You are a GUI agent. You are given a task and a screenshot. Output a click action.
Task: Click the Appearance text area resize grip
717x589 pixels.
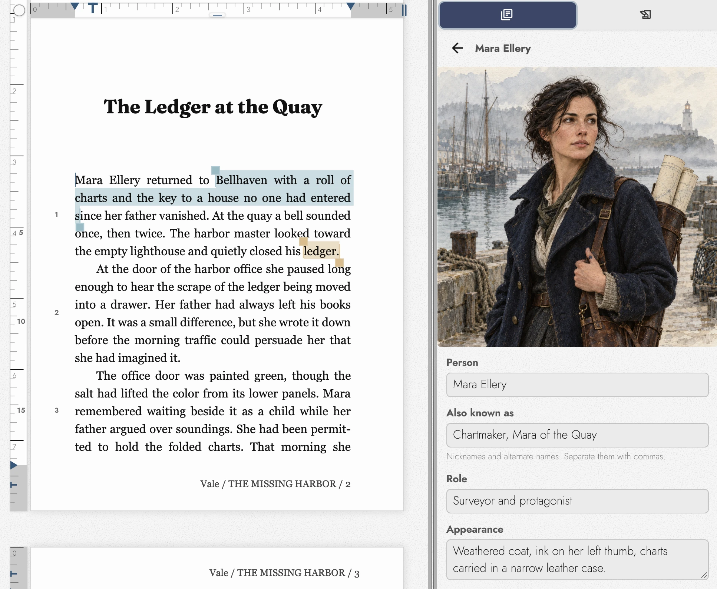704,575
